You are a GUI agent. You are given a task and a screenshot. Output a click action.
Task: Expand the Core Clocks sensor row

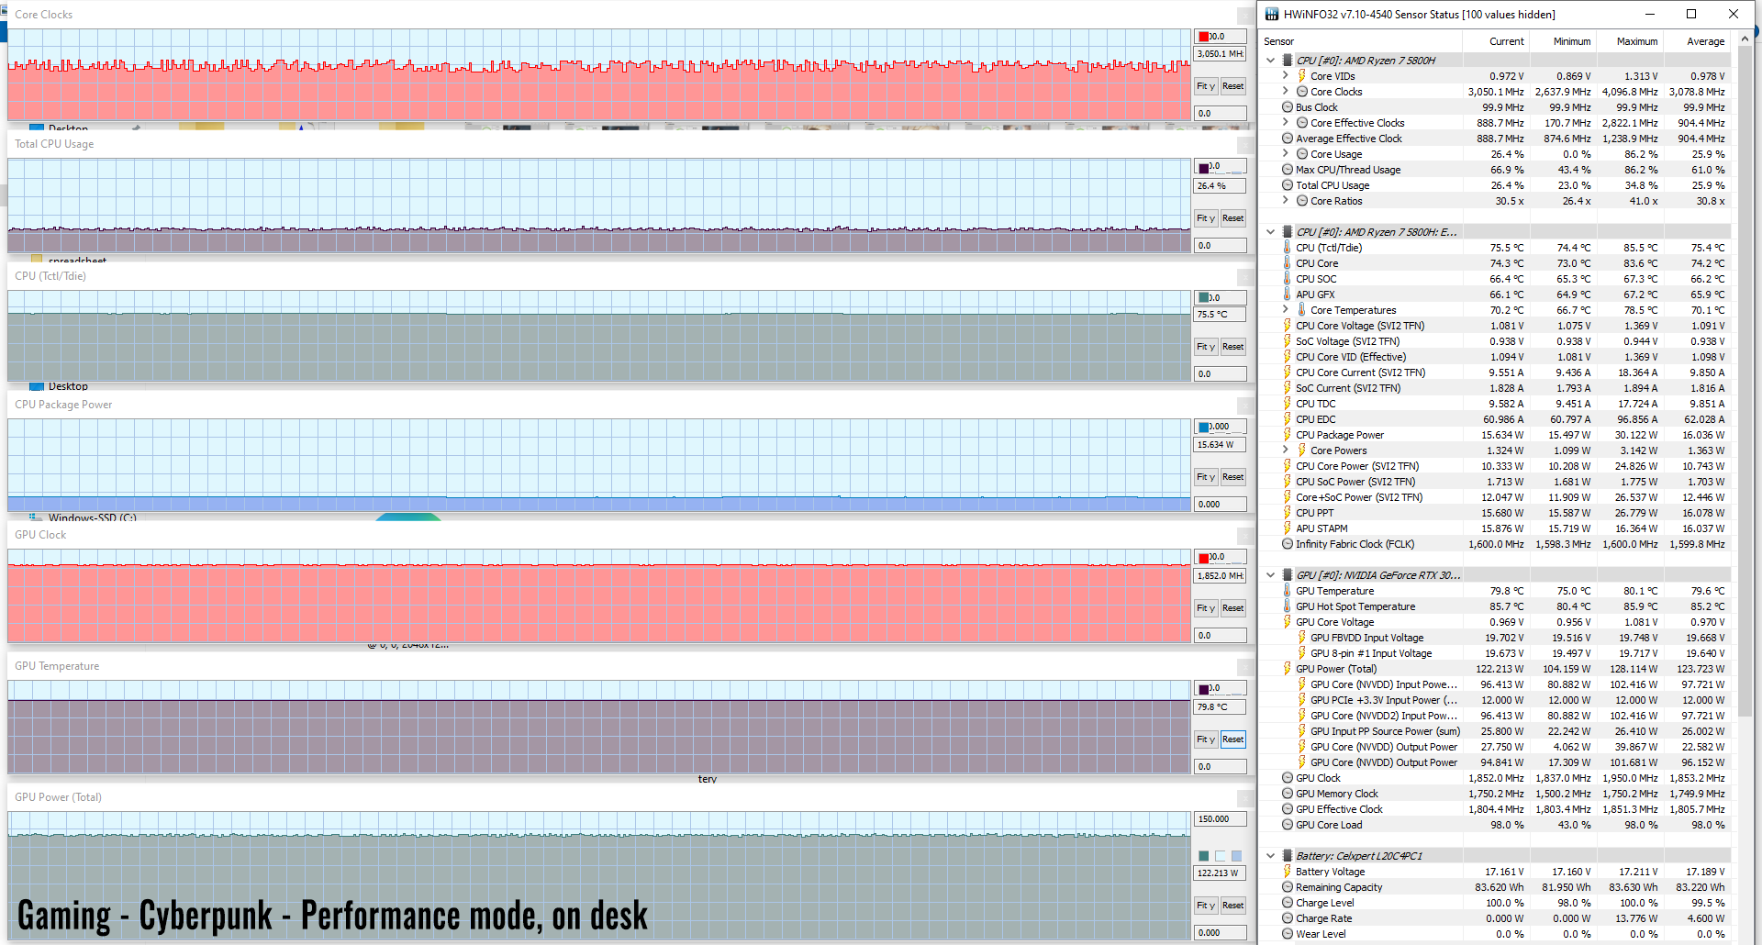pos(1286,92)
